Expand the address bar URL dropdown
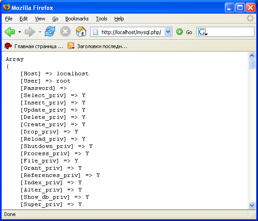258x221 pixels. click(x=168, y=32)
